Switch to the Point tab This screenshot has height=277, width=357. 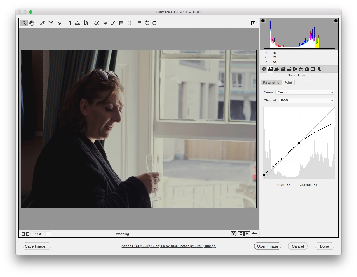[288, 82]
